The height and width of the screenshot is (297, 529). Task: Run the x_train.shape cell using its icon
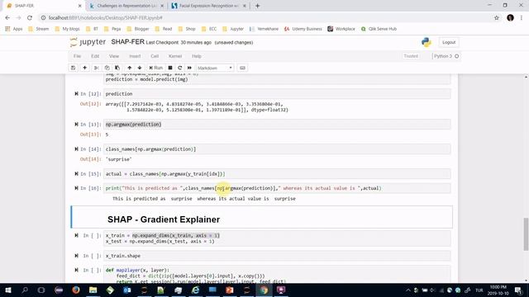point(76,256)
